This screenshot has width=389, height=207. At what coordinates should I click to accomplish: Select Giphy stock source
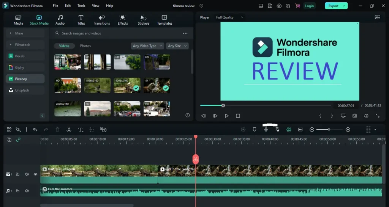pyautogui.click(x=25, y=67)
